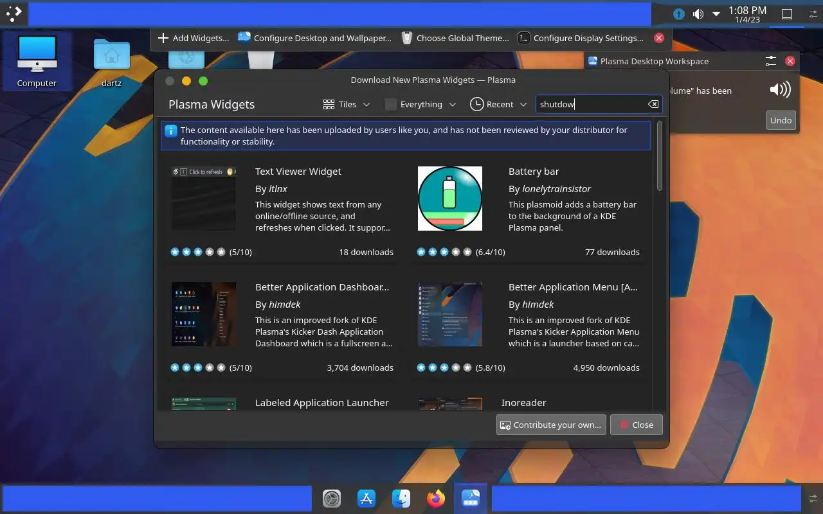
Task: Click the Battery bar thumbnail image
Action: 450,199
